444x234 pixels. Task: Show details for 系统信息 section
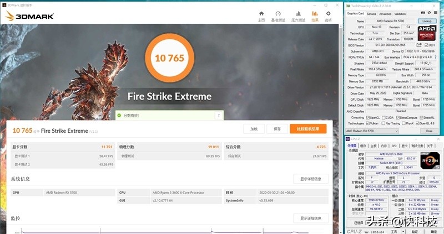[311, 179]
